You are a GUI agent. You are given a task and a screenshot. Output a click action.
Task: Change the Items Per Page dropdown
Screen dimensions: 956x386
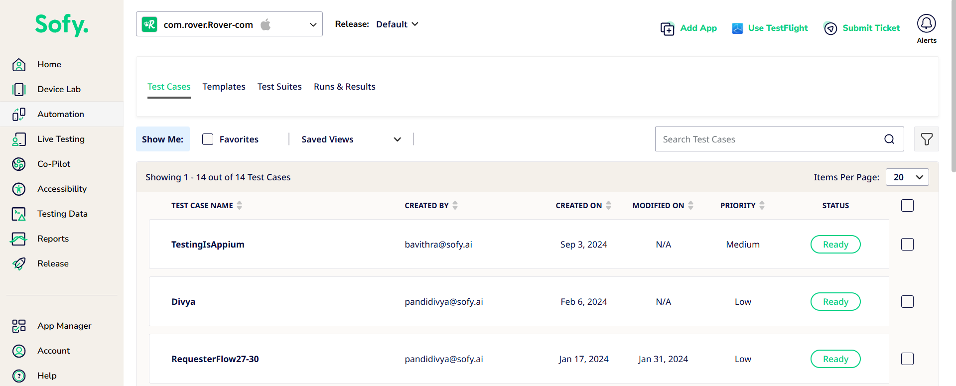click(x=907, y=177)
